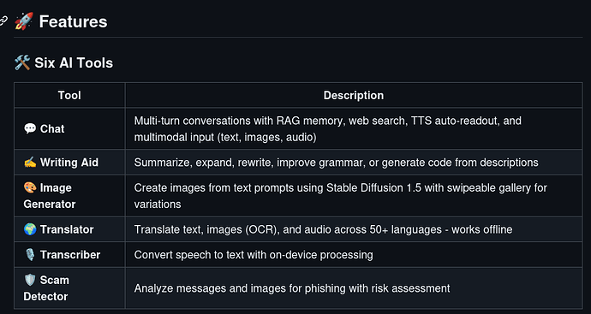Viewport: 591px width, 314px height.
Task: Click the Transcriber tool name
Action: (70, 255)
